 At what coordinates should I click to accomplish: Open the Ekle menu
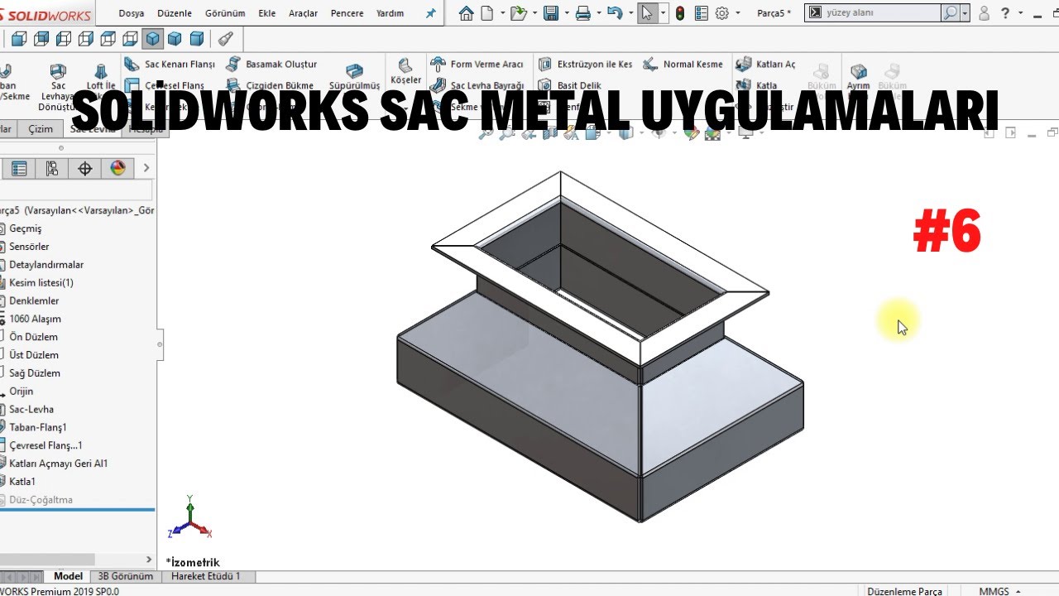(x=266, y=13)
